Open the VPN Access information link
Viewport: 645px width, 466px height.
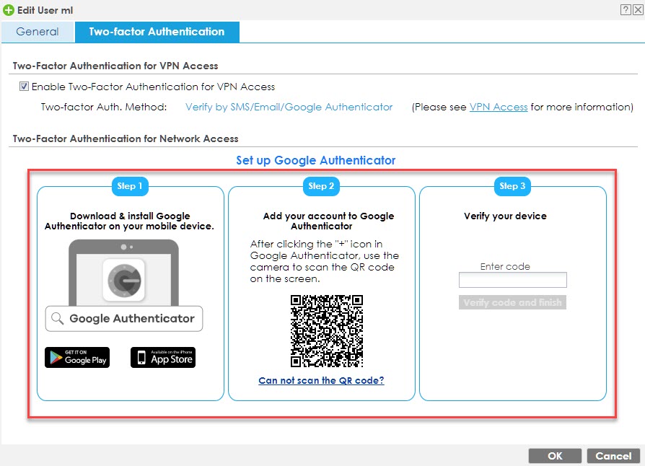pos(499,107)
